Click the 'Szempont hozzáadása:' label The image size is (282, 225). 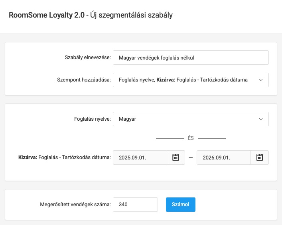[x=84, y=80]
